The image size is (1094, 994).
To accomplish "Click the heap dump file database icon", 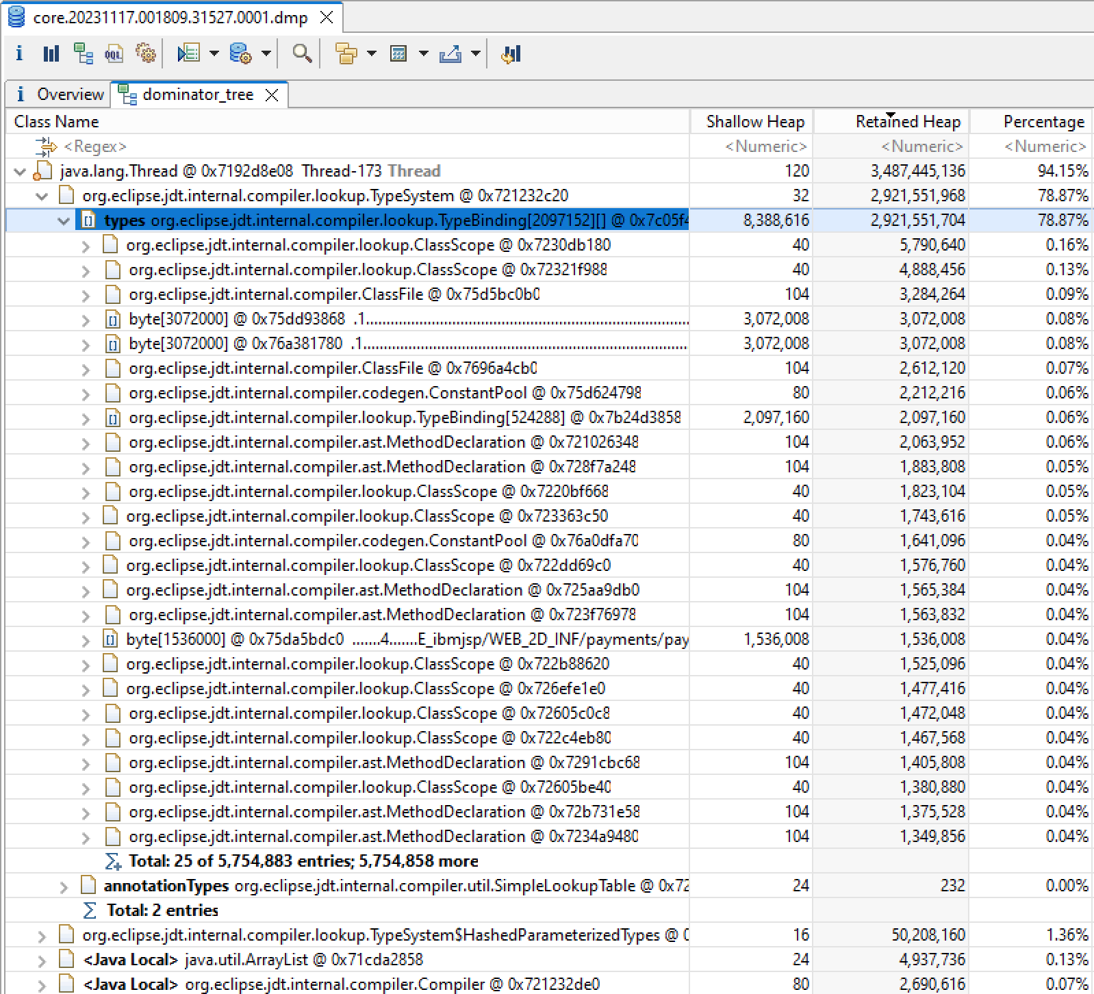I will point(16,17).
